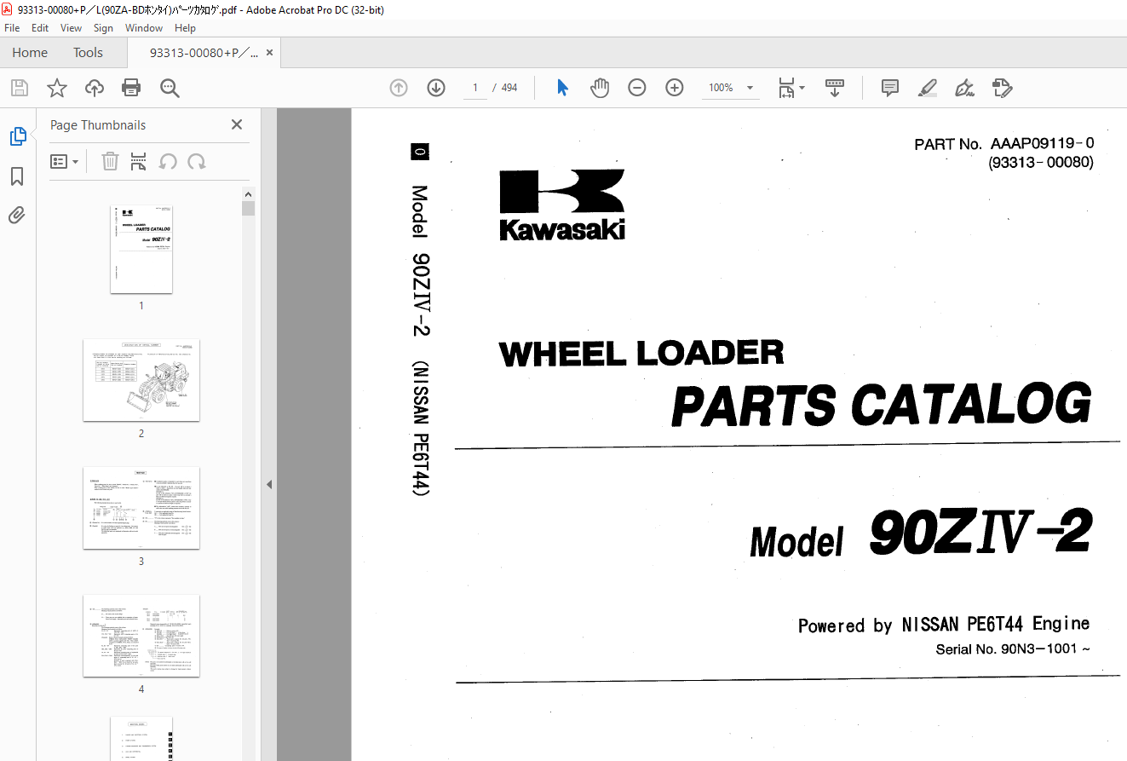Select the page 3 thumbnail
This screenshot has width=1127, height=761.
point(141,508)
